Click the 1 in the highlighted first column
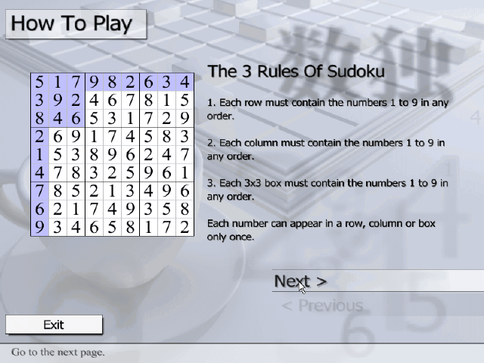 pyautogui.click(x=39, y=155)
